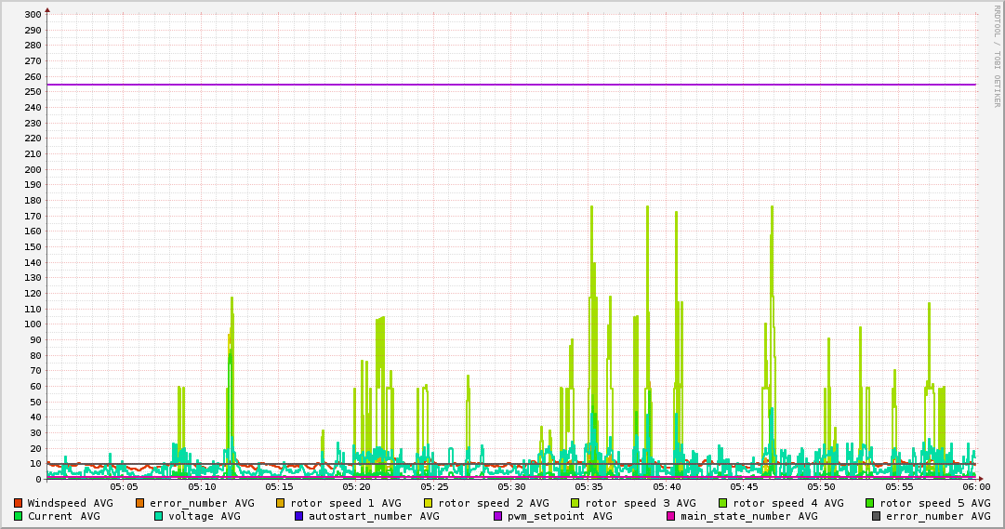Click the rotor speed 5 AVG legend swatch
1005x529 pixels.
(x=870, y=503)
